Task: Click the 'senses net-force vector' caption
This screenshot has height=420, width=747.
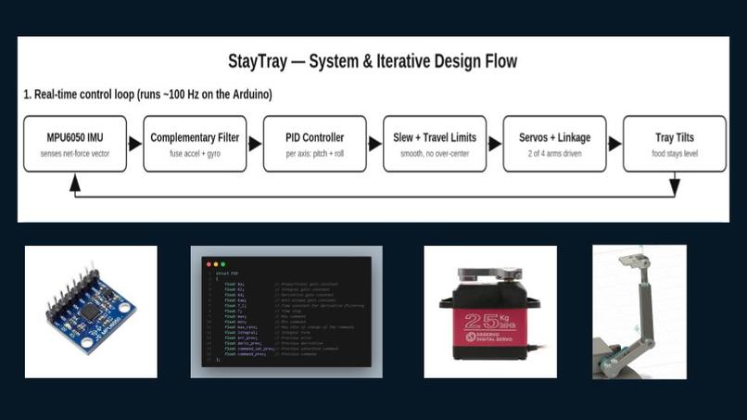Action: pos(75,154)
